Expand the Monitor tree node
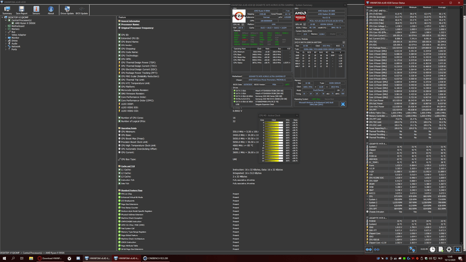The width and height of the screenshot is (466, 262). 6,38
